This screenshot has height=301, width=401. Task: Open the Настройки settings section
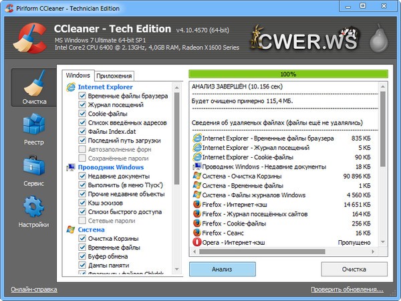tap(34, 211)
